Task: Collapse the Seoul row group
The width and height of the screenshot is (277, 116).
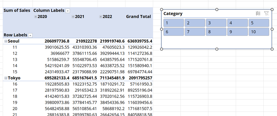Action: [x=6, y=41]
